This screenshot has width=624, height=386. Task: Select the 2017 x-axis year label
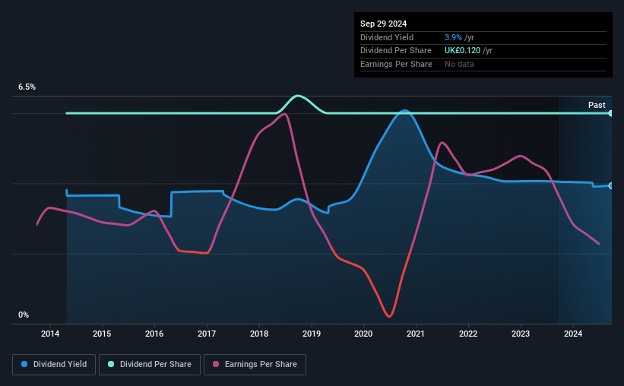tap(207, 334)
